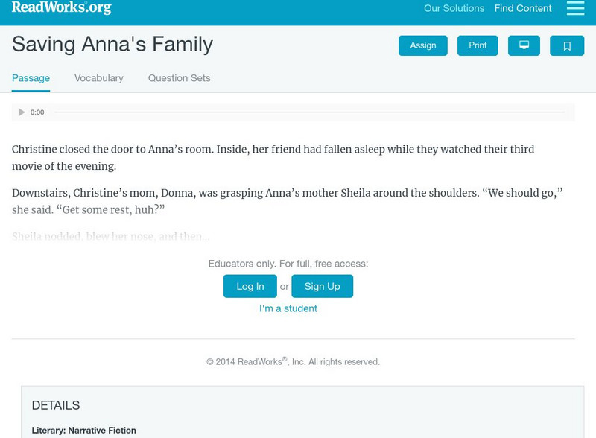Screen dimensions: 596x438
Task: Bookmark the passage with the bookmark icon
Action: point(568,45)
